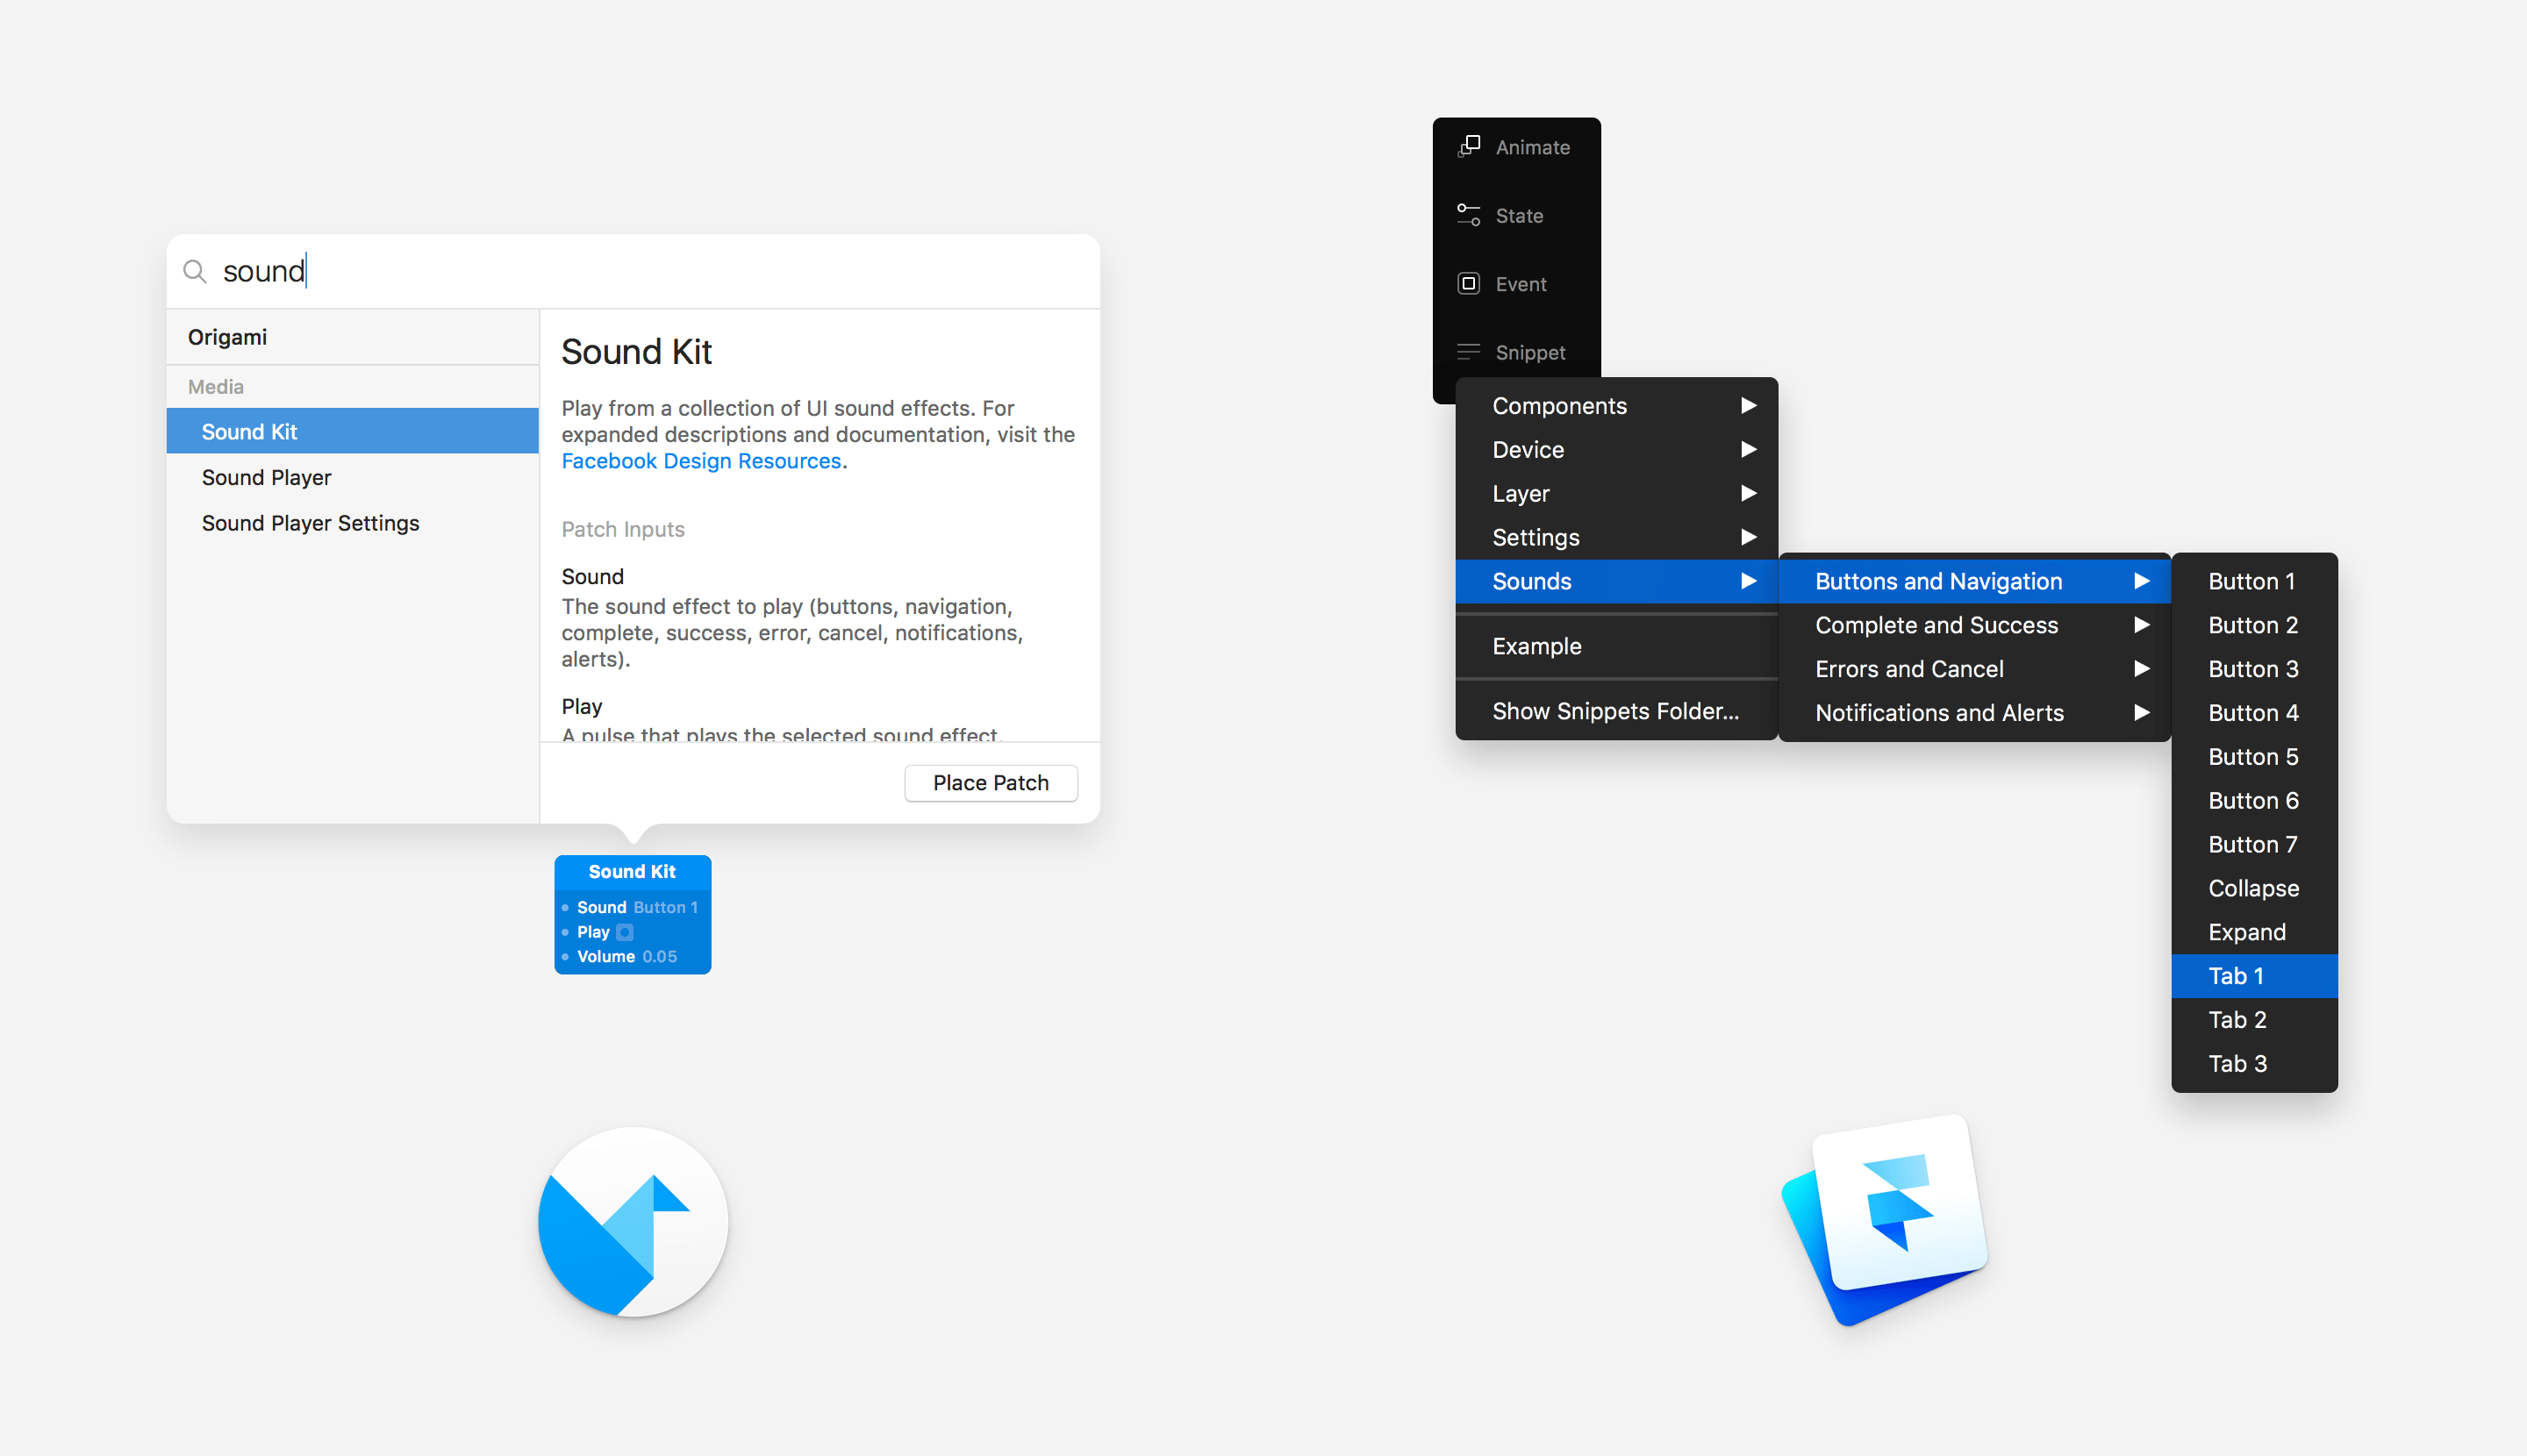
Task: Click the Volume input port dot
Action: coord(565,957)
